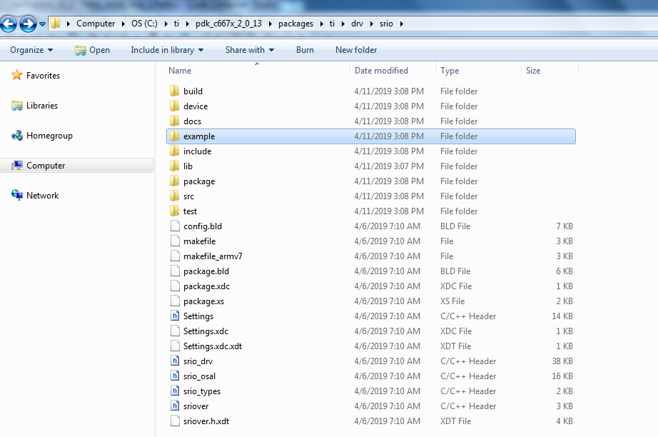Expand the arrow after Computer in breadcrumb
Screen dimensions: 658x437
click(123, 24)
